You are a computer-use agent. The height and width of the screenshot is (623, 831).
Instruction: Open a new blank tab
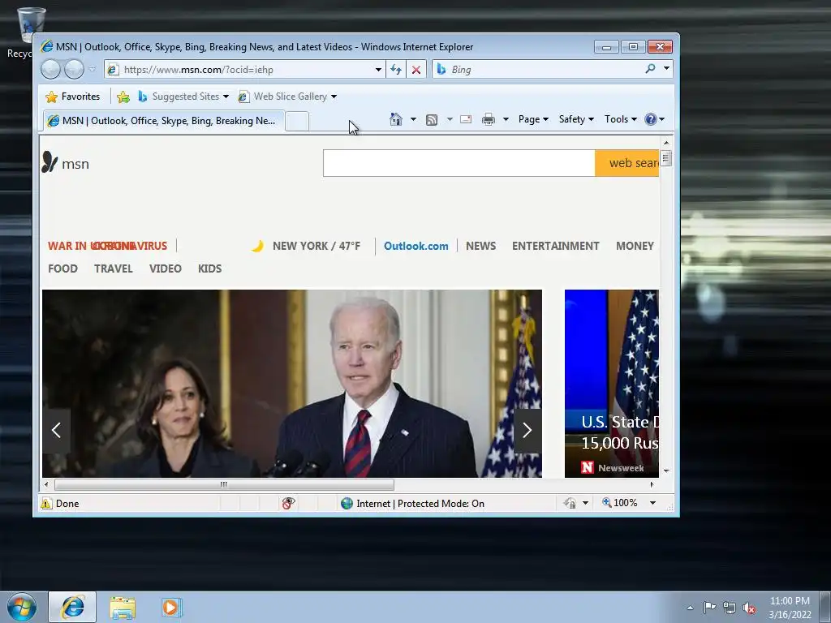[297, 122]
